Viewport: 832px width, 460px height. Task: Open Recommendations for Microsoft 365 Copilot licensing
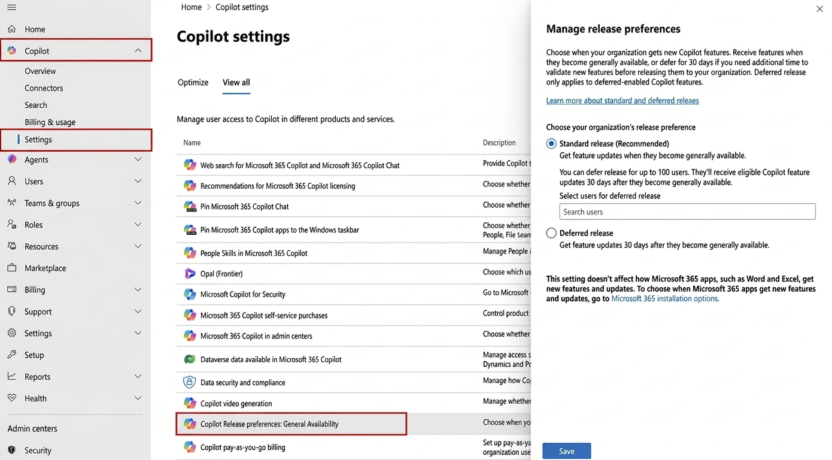[278, 186]
